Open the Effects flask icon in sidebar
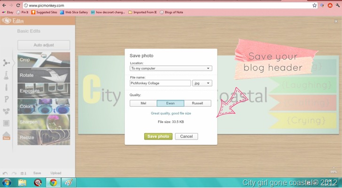Screen dimensions: 342x188 (6, 75)
